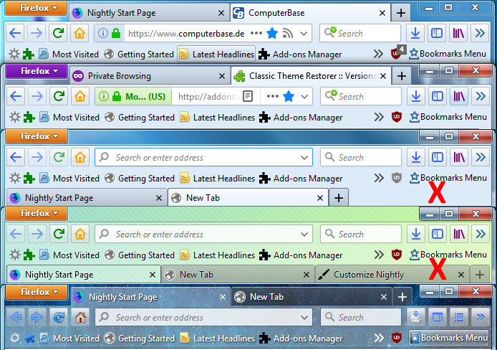Click the gear icon in the ComputerBase window bookmarks bar
497x350 pixels.
[x=14, y=54]
